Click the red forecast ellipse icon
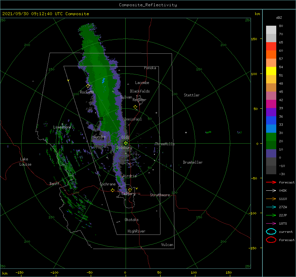 tap(271, 240)
